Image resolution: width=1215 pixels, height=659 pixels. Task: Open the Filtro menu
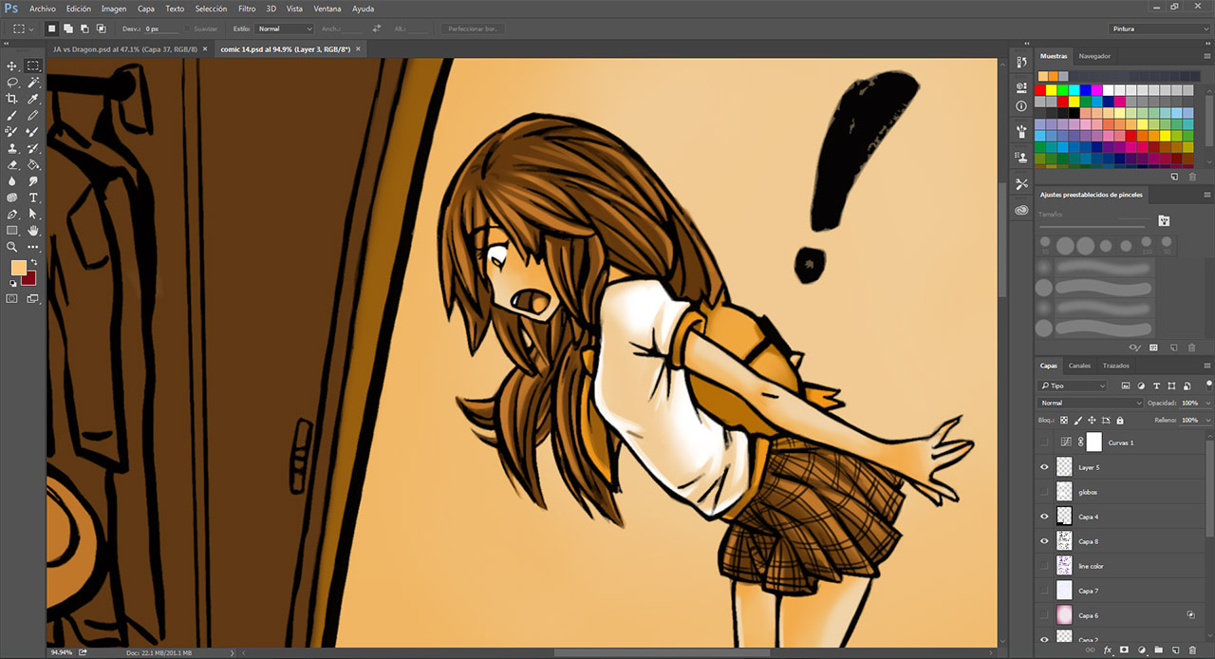click(x=247, y=9)
